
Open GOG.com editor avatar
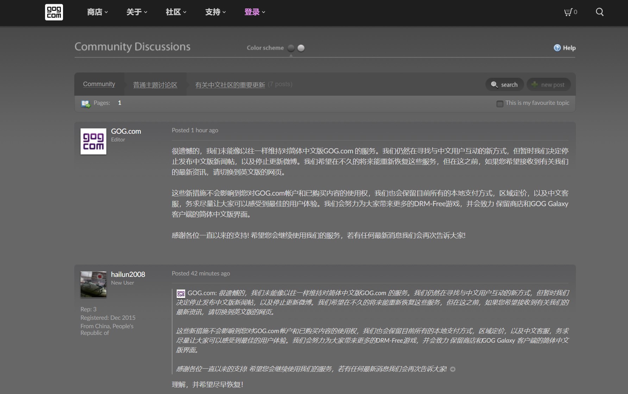pos(93,141)
